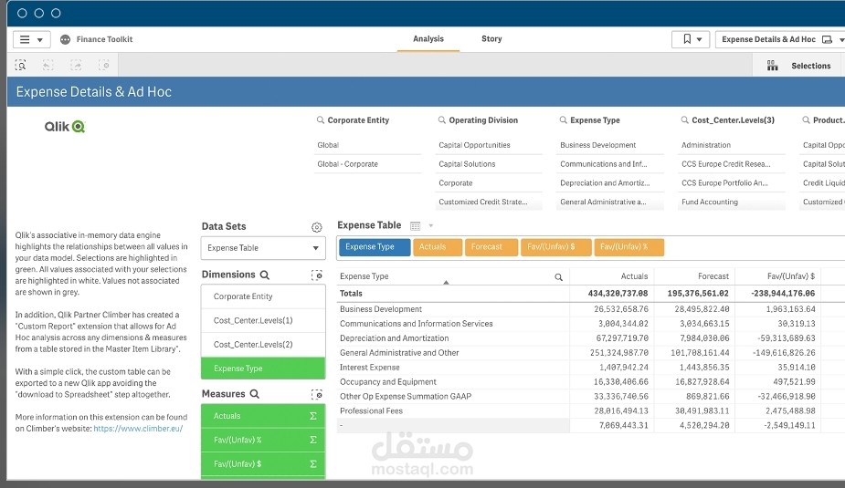Click the orange Fav/(Unfav) $ tag

point(555,247)
